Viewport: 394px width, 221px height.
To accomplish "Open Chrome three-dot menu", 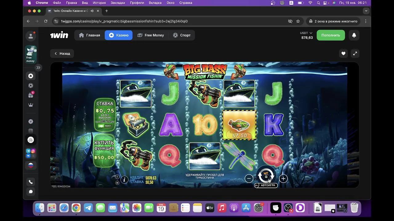I will [x=366, y=21].
